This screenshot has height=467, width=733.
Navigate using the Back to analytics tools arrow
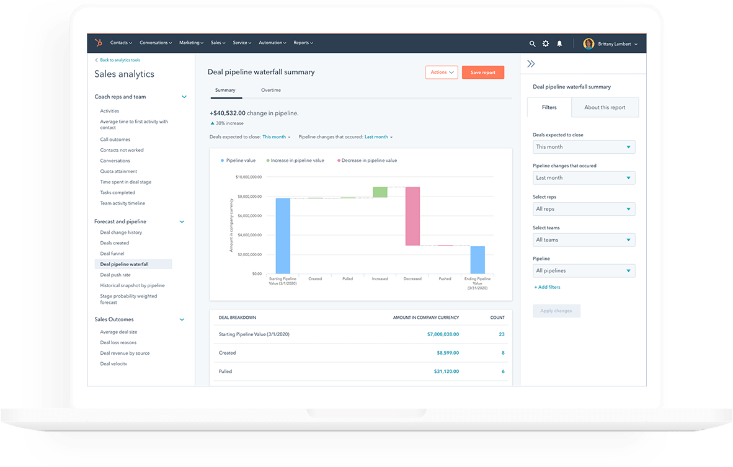96,60
